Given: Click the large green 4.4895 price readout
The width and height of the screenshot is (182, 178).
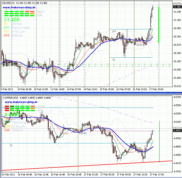Looking at the screenshot, I should [x=12, y=115].
